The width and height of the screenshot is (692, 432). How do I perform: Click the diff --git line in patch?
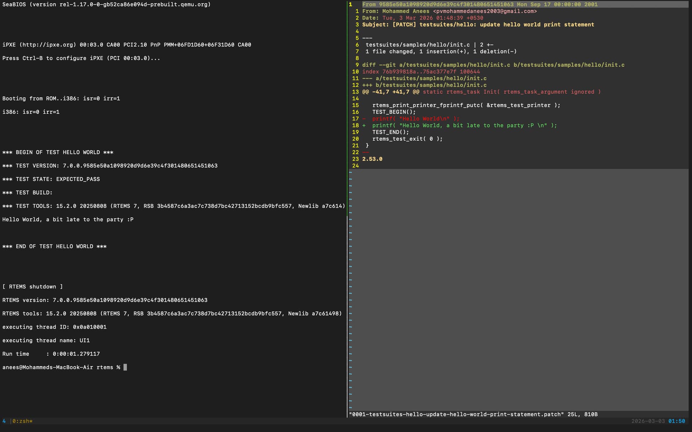click(x=493, y=65)
